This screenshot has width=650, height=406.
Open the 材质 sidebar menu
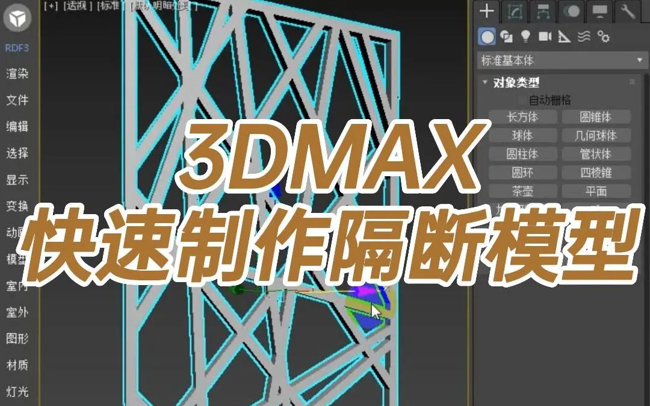pos(17,365)
